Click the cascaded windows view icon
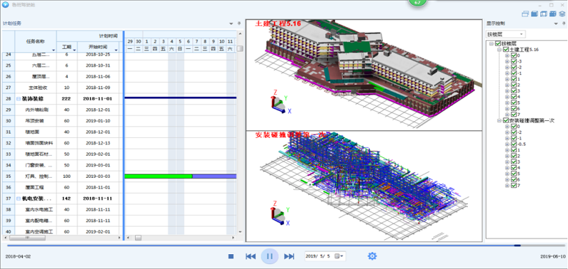 click(x=525, y=14)
